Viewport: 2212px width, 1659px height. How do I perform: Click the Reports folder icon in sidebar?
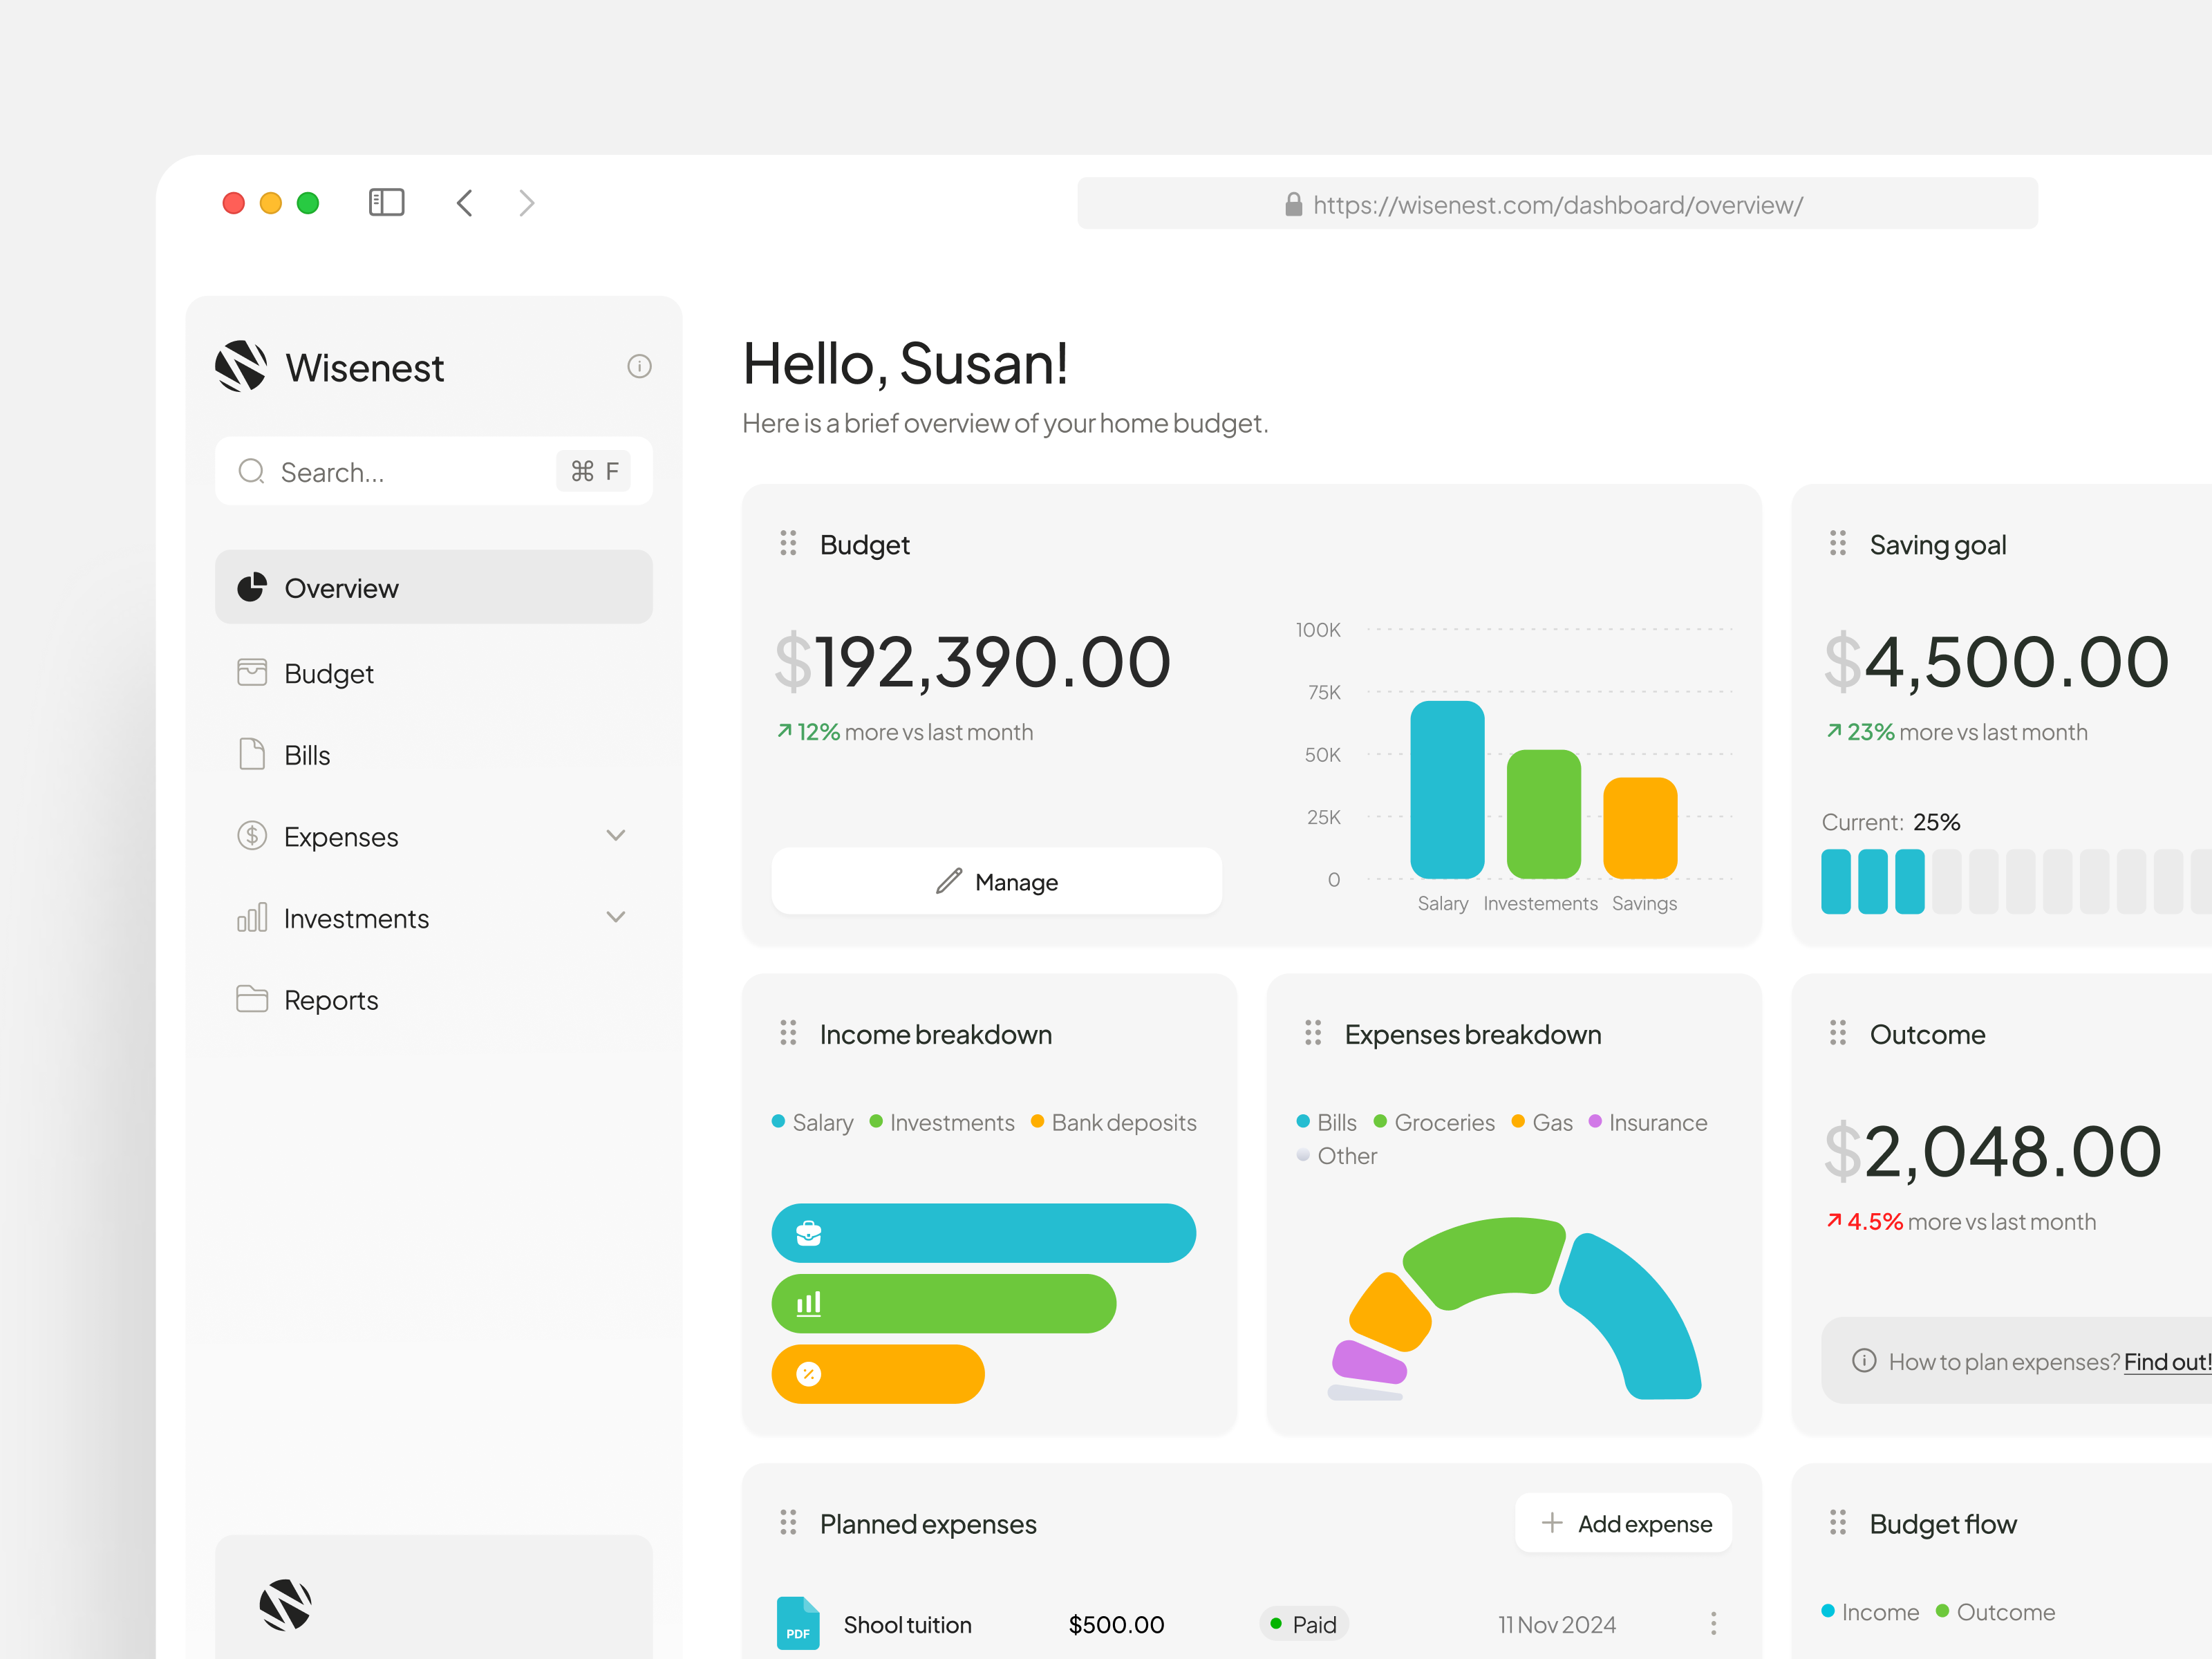pyautogui.click(x=252, y=999)
